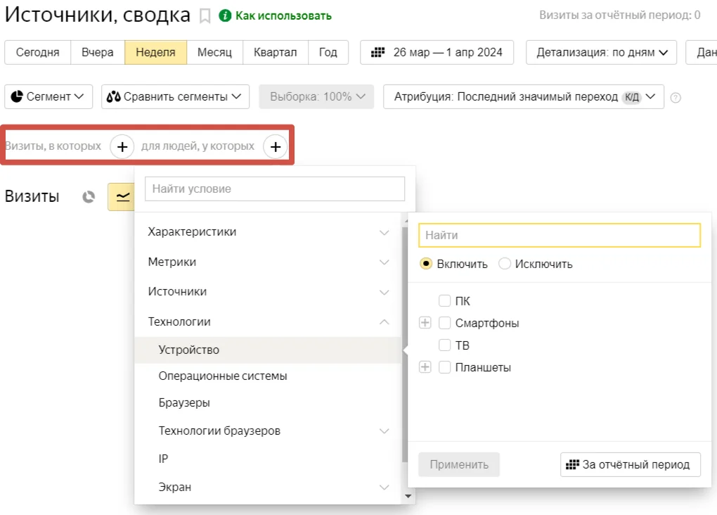
Task: Select Операционные системы in the conditions list
Action: (223, 376)
